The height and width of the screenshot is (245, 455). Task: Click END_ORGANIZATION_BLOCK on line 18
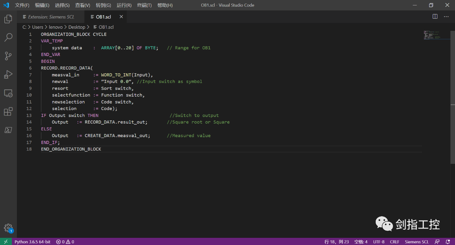click(71, 149)
